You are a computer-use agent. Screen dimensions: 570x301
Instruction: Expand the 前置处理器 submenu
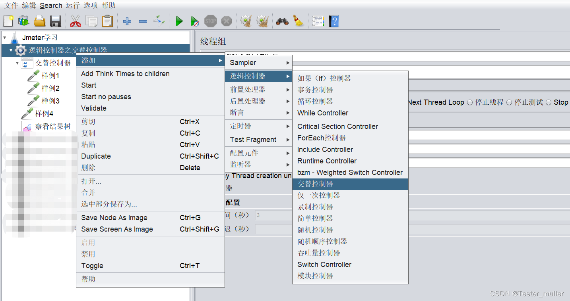(259, 90)
